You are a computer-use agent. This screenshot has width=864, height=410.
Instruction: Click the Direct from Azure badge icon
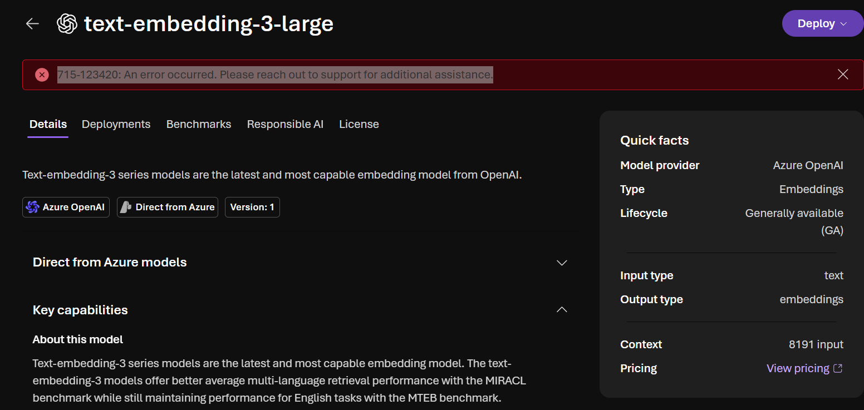click(126, 207)
